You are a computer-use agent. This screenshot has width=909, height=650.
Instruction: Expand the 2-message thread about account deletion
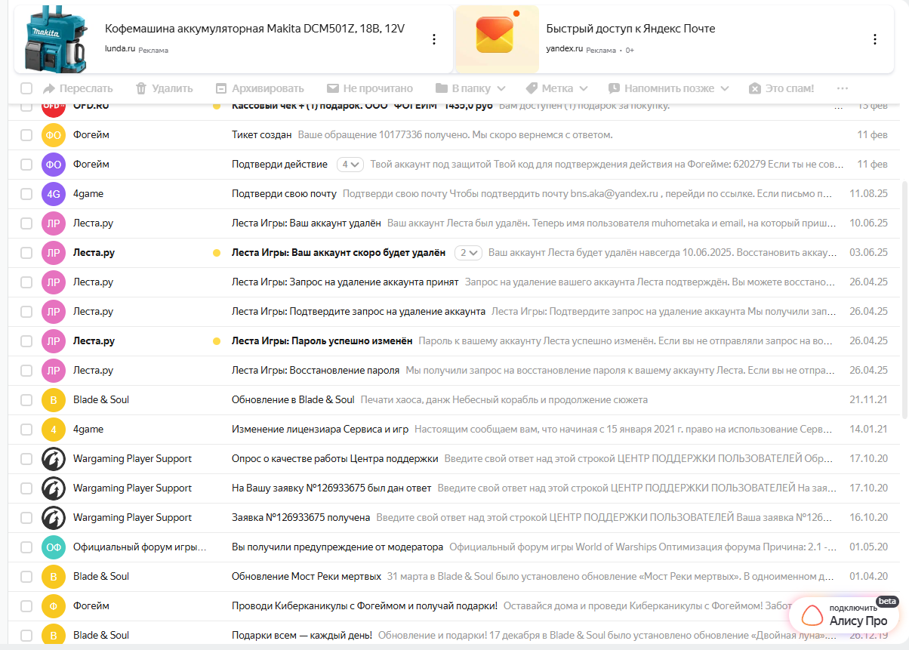point(468,253)
